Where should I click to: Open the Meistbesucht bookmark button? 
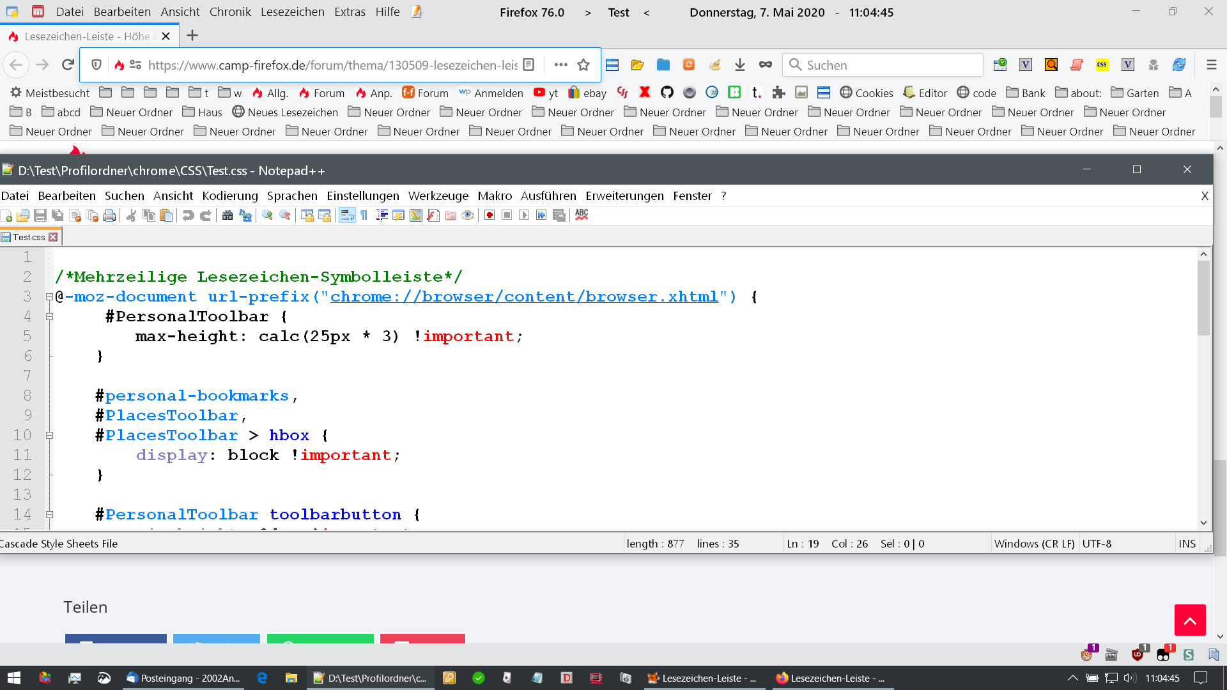pos(50,93)
